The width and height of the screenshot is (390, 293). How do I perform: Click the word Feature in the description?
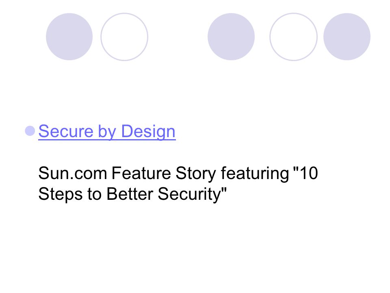141,173
